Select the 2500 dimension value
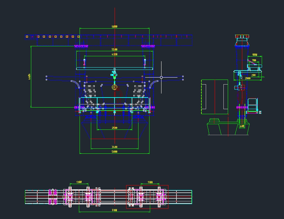The height and width of the screenshot is (219, 284). coord(115,128)
